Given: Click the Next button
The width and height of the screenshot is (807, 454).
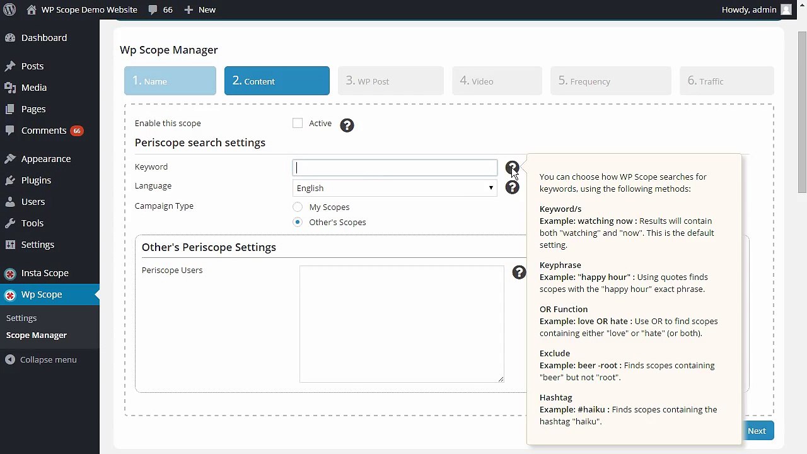Looking at the screenshot, I should click(757, 431).
